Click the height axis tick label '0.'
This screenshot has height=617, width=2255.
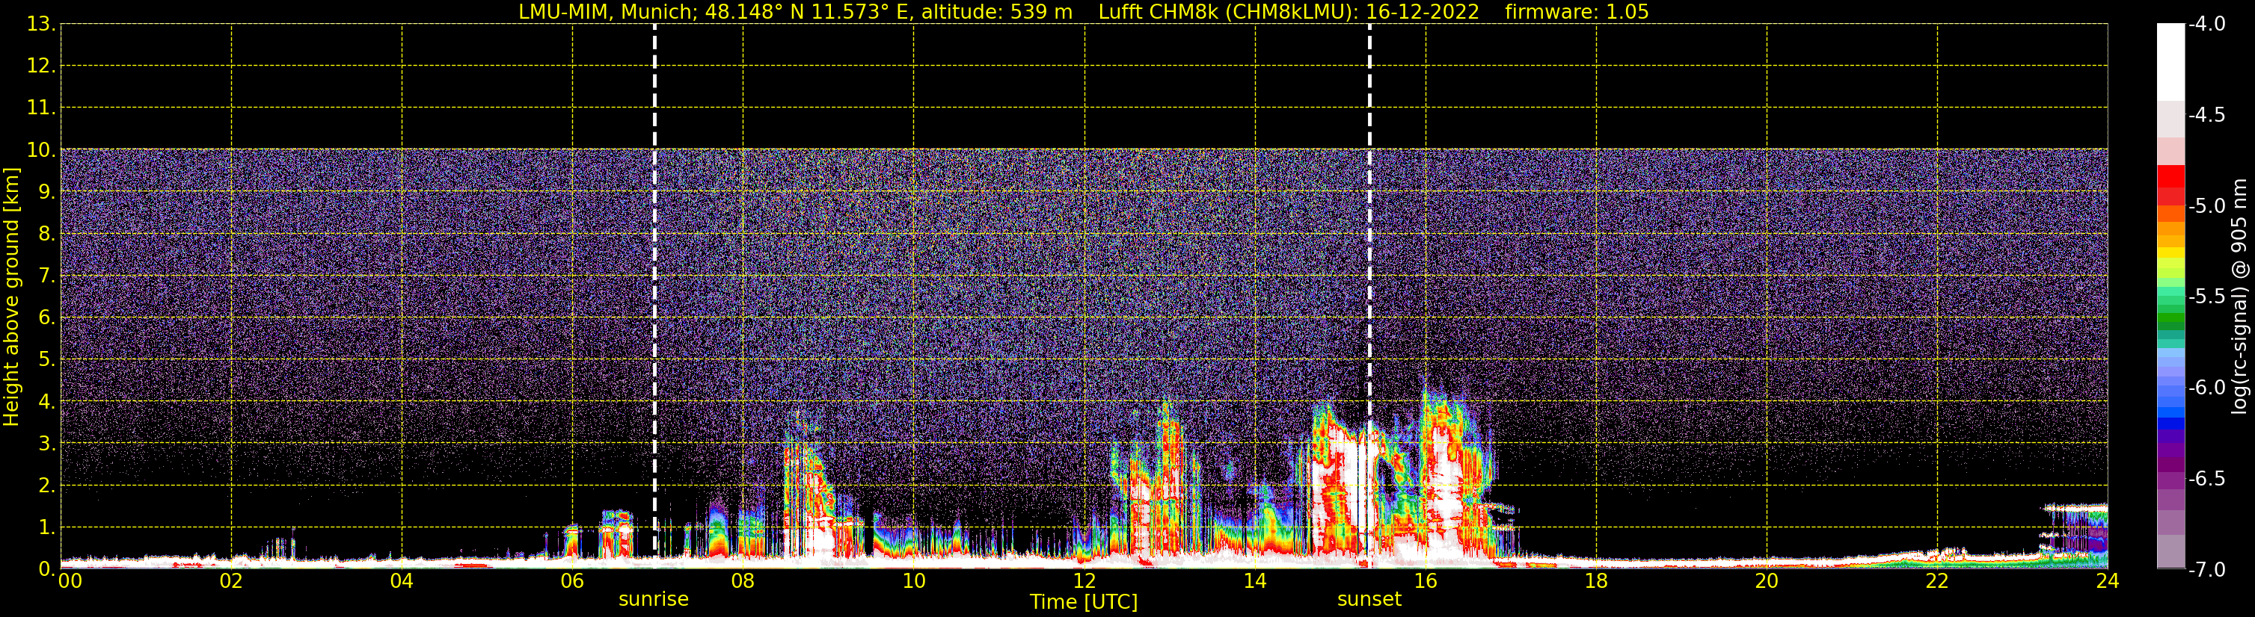(x=47, y=569)
